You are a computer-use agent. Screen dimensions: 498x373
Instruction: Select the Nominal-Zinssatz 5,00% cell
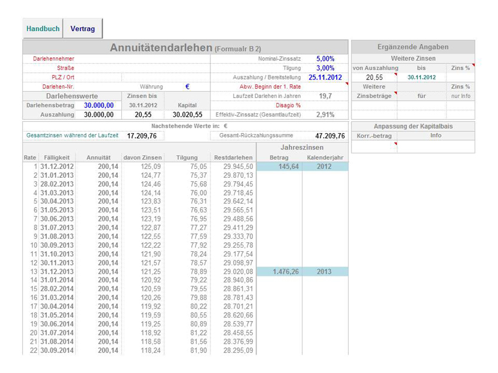pyautogui.click(x=325, y=59)
